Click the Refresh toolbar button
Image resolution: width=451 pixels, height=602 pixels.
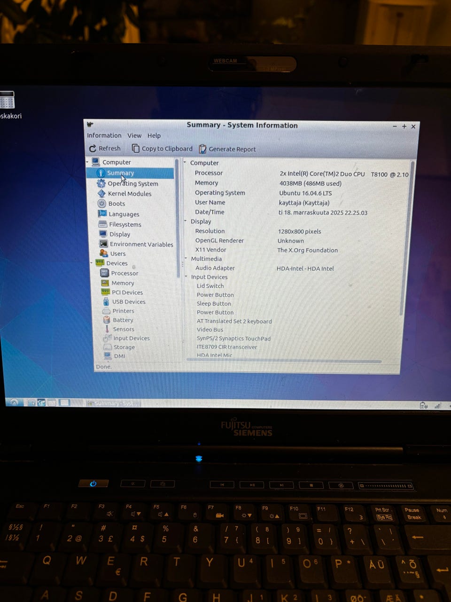105,148
